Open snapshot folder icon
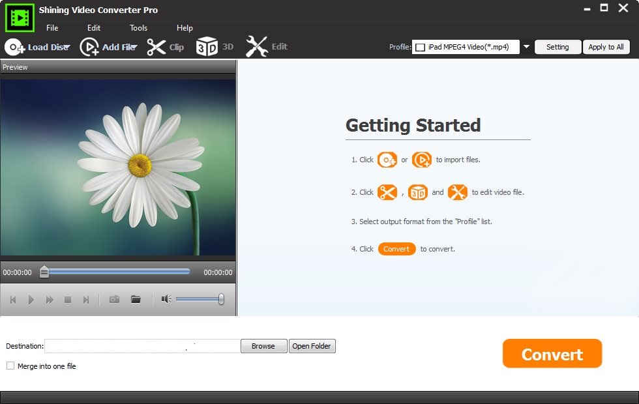Viewport: 639px width, 404px height. [x=136, y=299]
